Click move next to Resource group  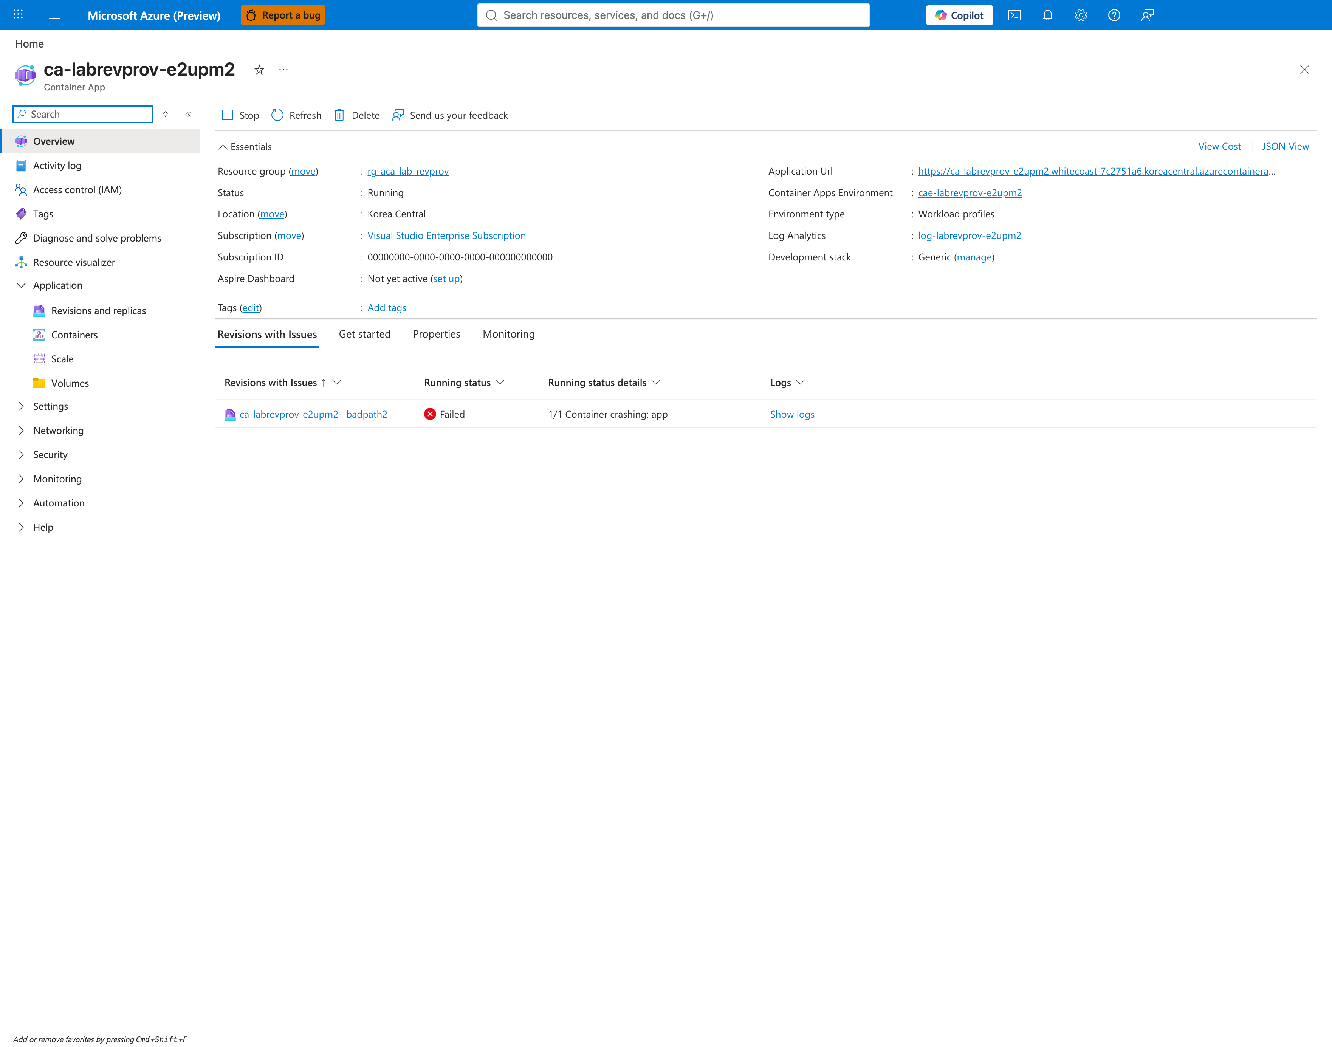point(304,171)
